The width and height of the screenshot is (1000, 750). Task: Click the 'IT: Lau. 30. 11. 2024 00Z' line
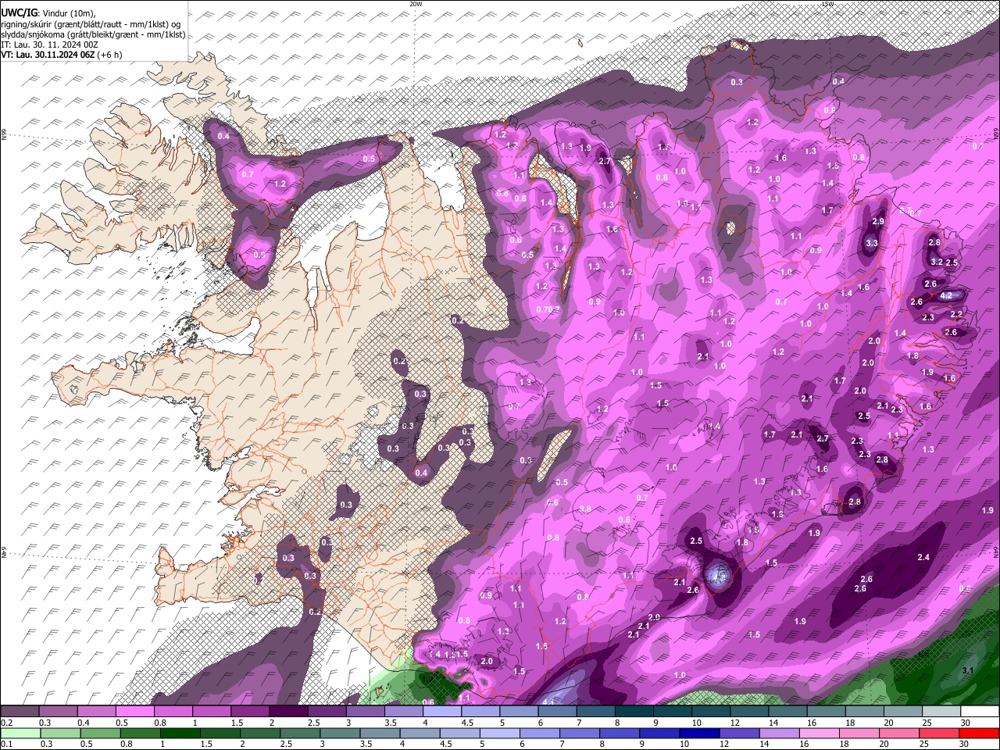(50, 45)
